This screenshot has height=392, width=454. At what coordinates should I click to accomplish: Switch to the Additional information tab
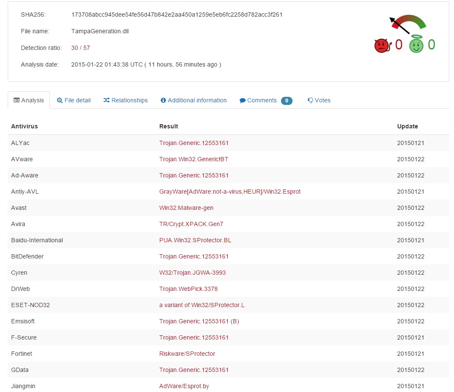click(194, 100)
